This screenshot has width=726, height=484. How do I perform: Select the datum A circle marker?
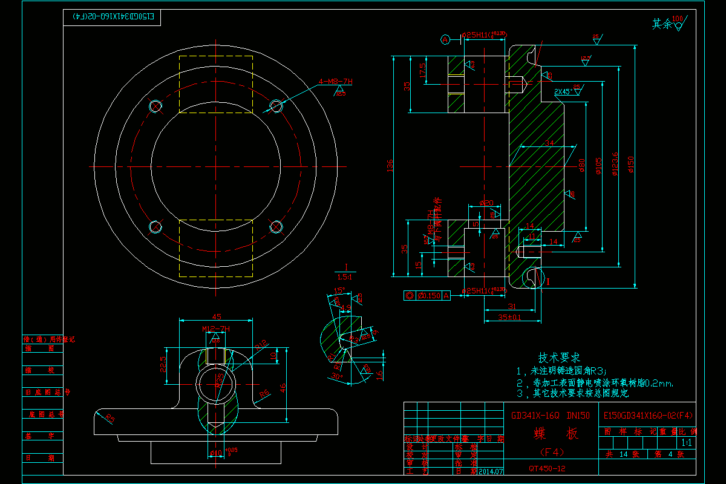click(446, 40)
